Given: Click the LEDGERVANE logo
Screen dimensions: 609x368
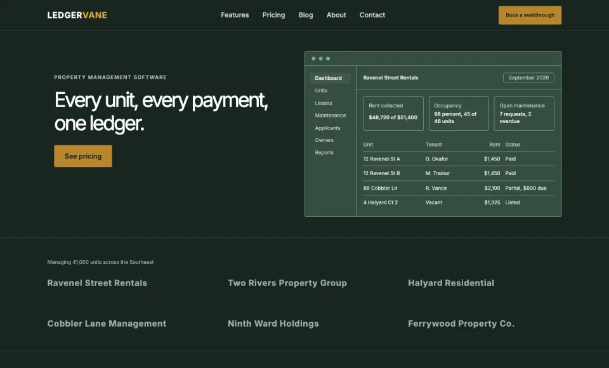Looking at the screenshot, I should (x=77, y=15).
